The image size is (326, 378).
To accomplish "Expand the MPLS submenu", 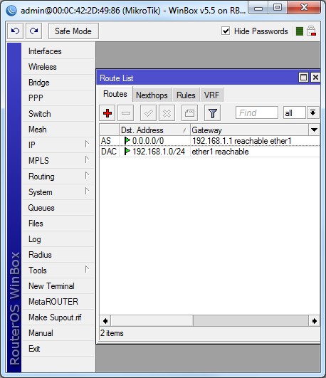I will [x=58, y=161].
